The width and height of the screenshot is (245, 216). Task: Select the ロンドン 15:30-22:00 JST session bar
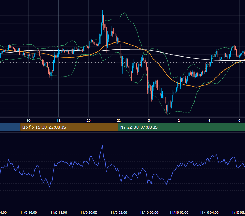click(69, 127)
